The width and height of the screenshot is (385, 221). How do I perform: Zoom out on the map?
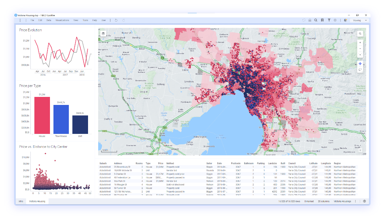point(360,48)
